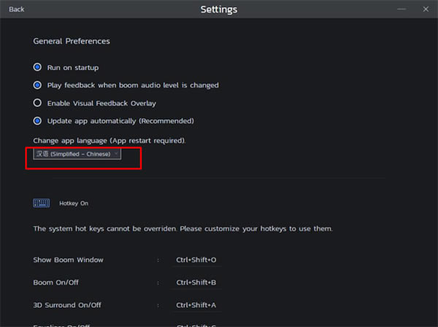
Task: Click the Hotkey On label
Action: point(74,204)
